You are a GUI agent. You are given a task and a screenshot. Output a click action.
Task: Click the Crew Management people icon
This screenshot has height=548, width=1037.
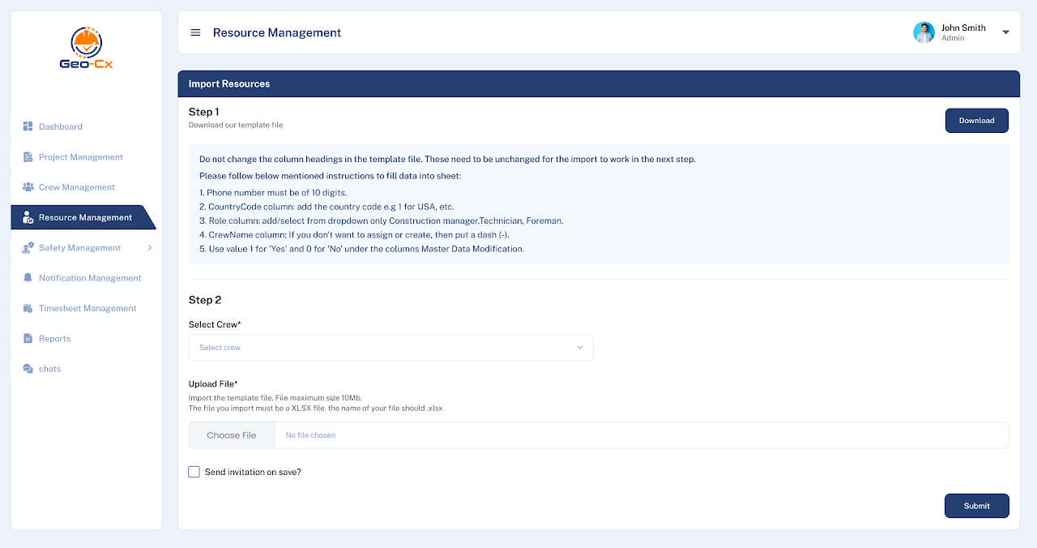click(x=28, y=187)
